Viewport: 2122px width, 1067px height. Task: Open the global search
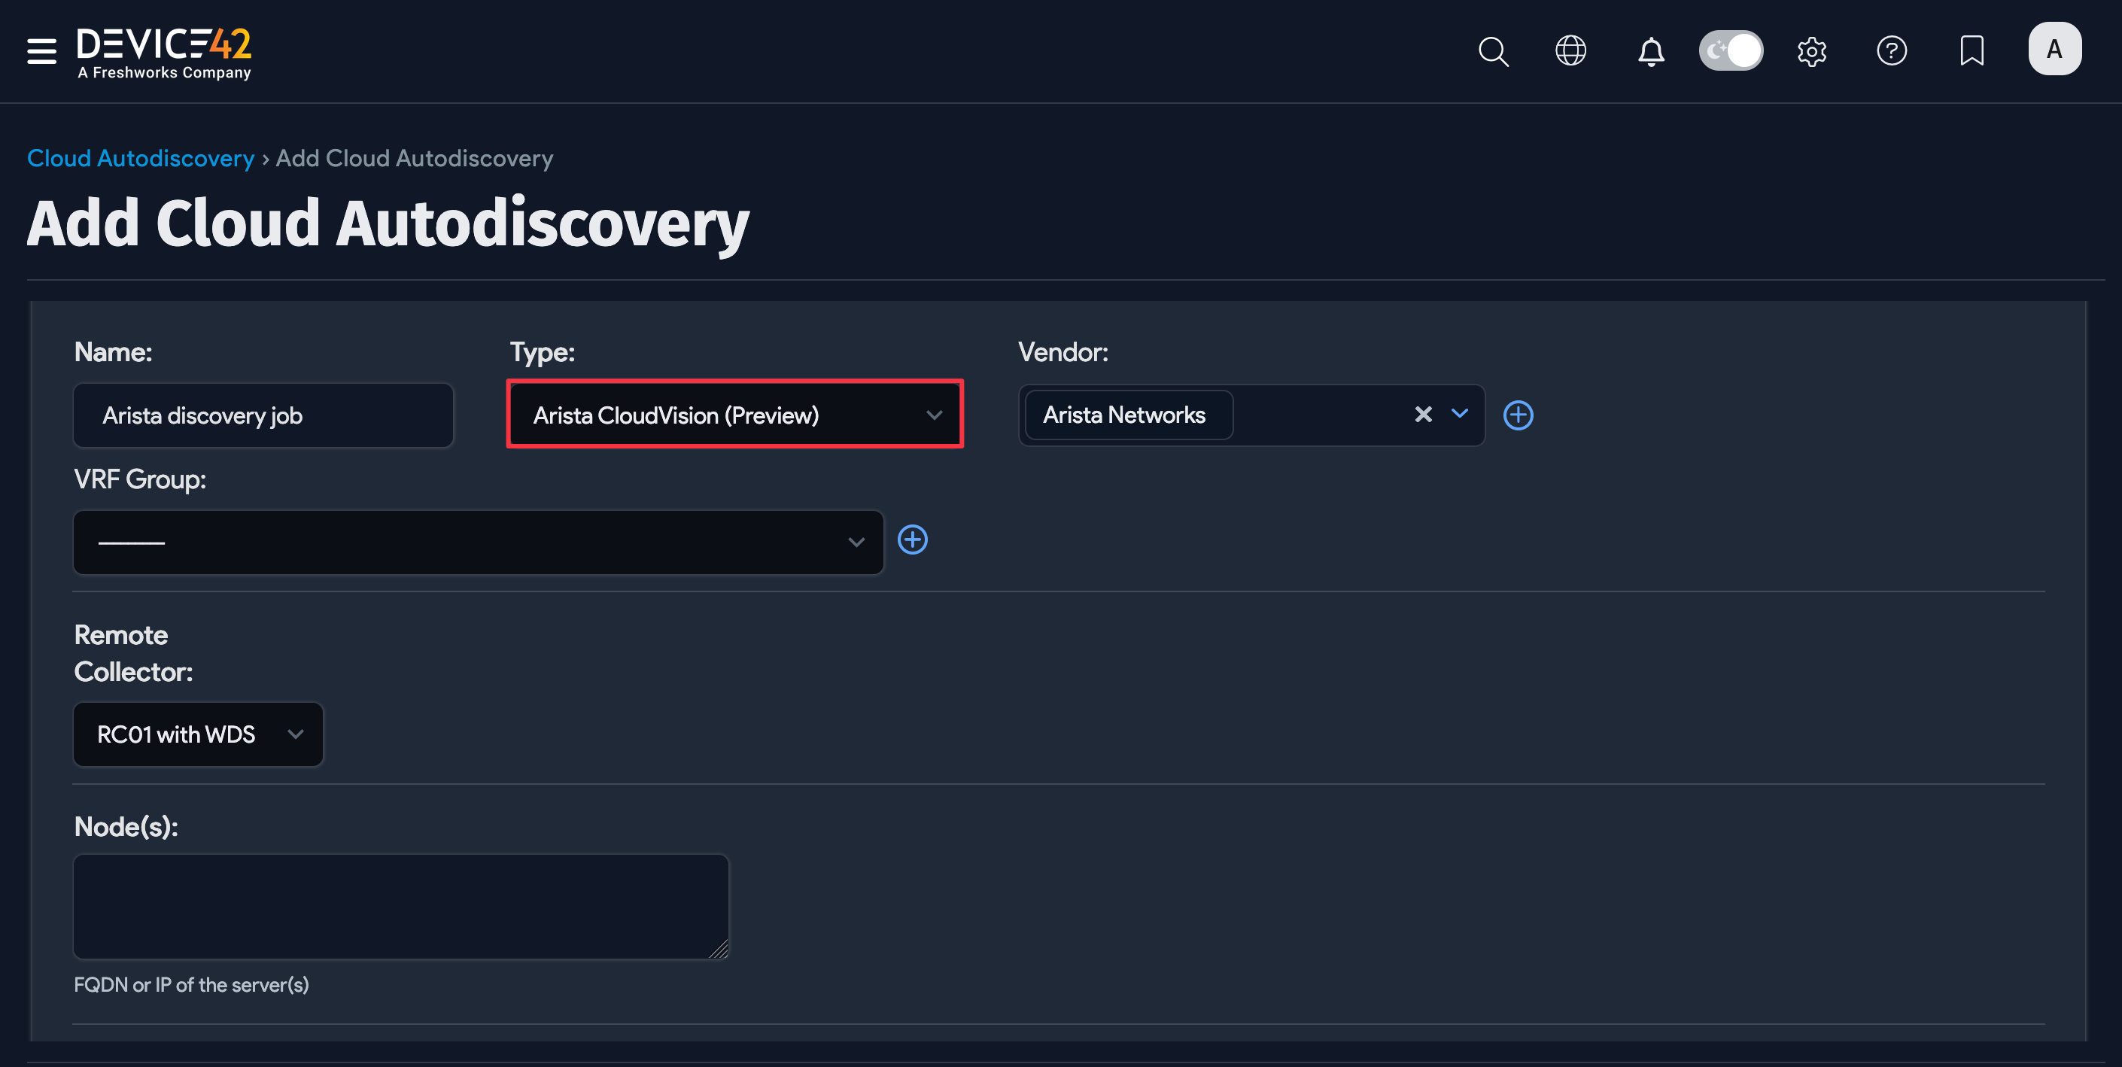tap(1494, 51)
